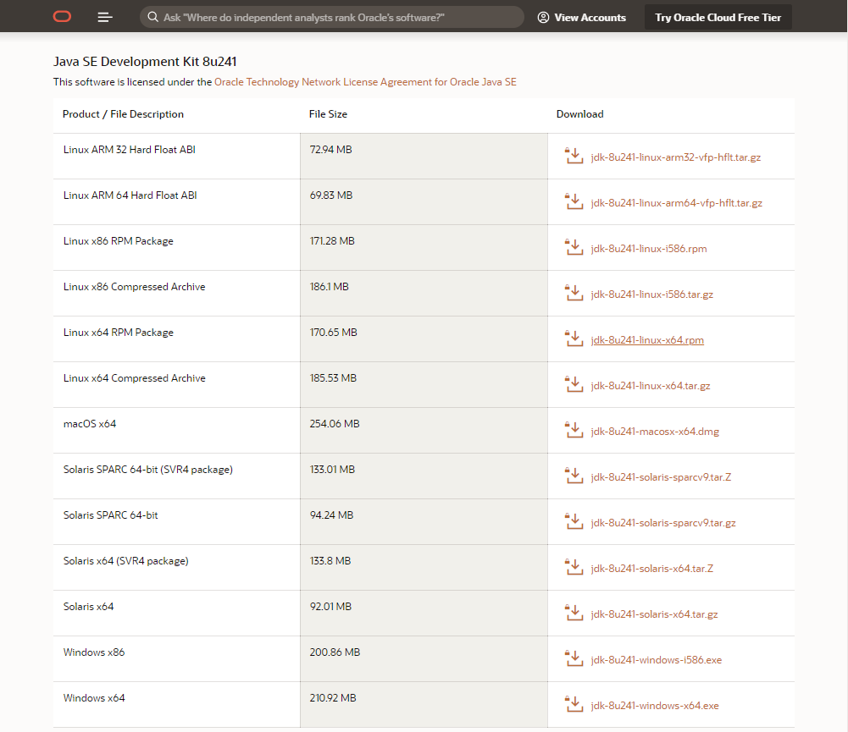Click the File Size column header

pos(328,114)
